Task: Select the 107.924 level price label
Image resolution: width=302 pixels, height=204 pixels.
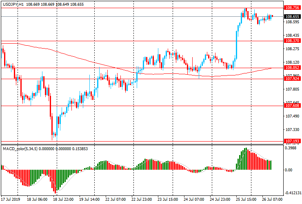Action: point(292,79)
